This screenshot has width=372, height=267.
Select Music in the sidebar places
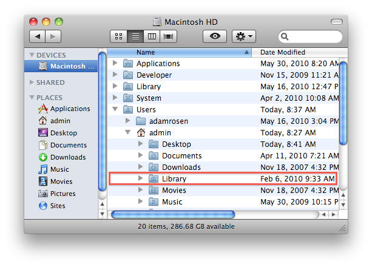[x=59, y=169]
